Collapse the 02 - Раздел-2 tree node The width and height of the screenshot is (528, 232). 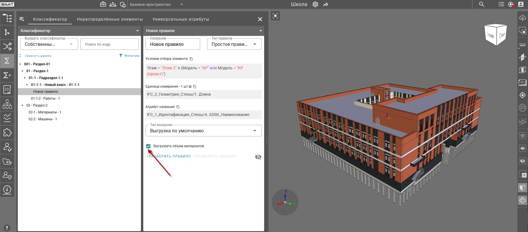point(22,105)
